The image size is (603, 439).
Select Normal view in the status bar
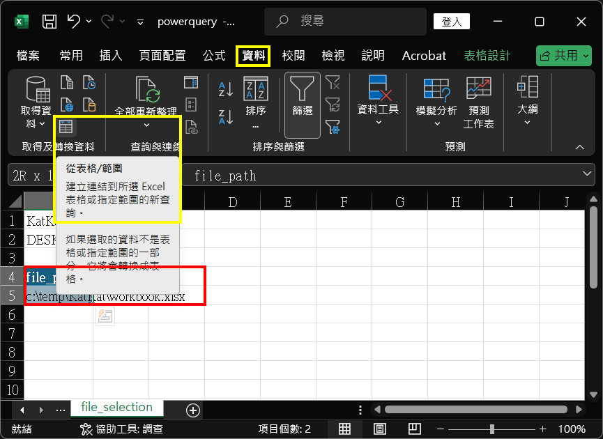point(345,429)
